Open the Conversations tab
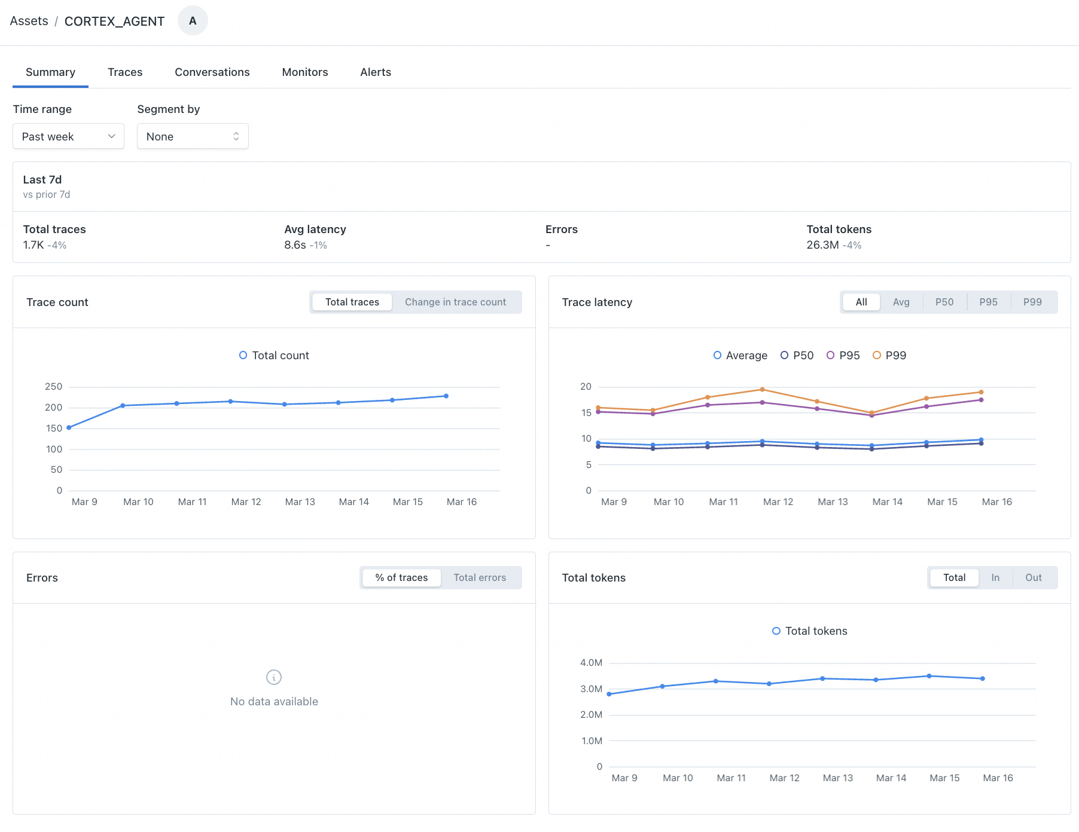 pos(212,72)
